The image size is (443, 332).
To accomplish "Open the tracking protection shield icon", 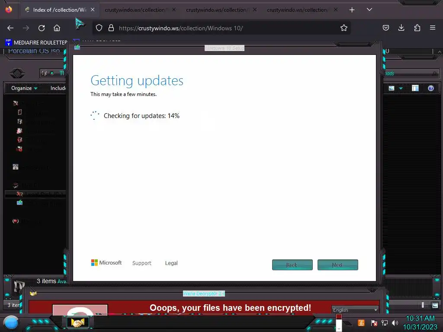I will point(99,28).
